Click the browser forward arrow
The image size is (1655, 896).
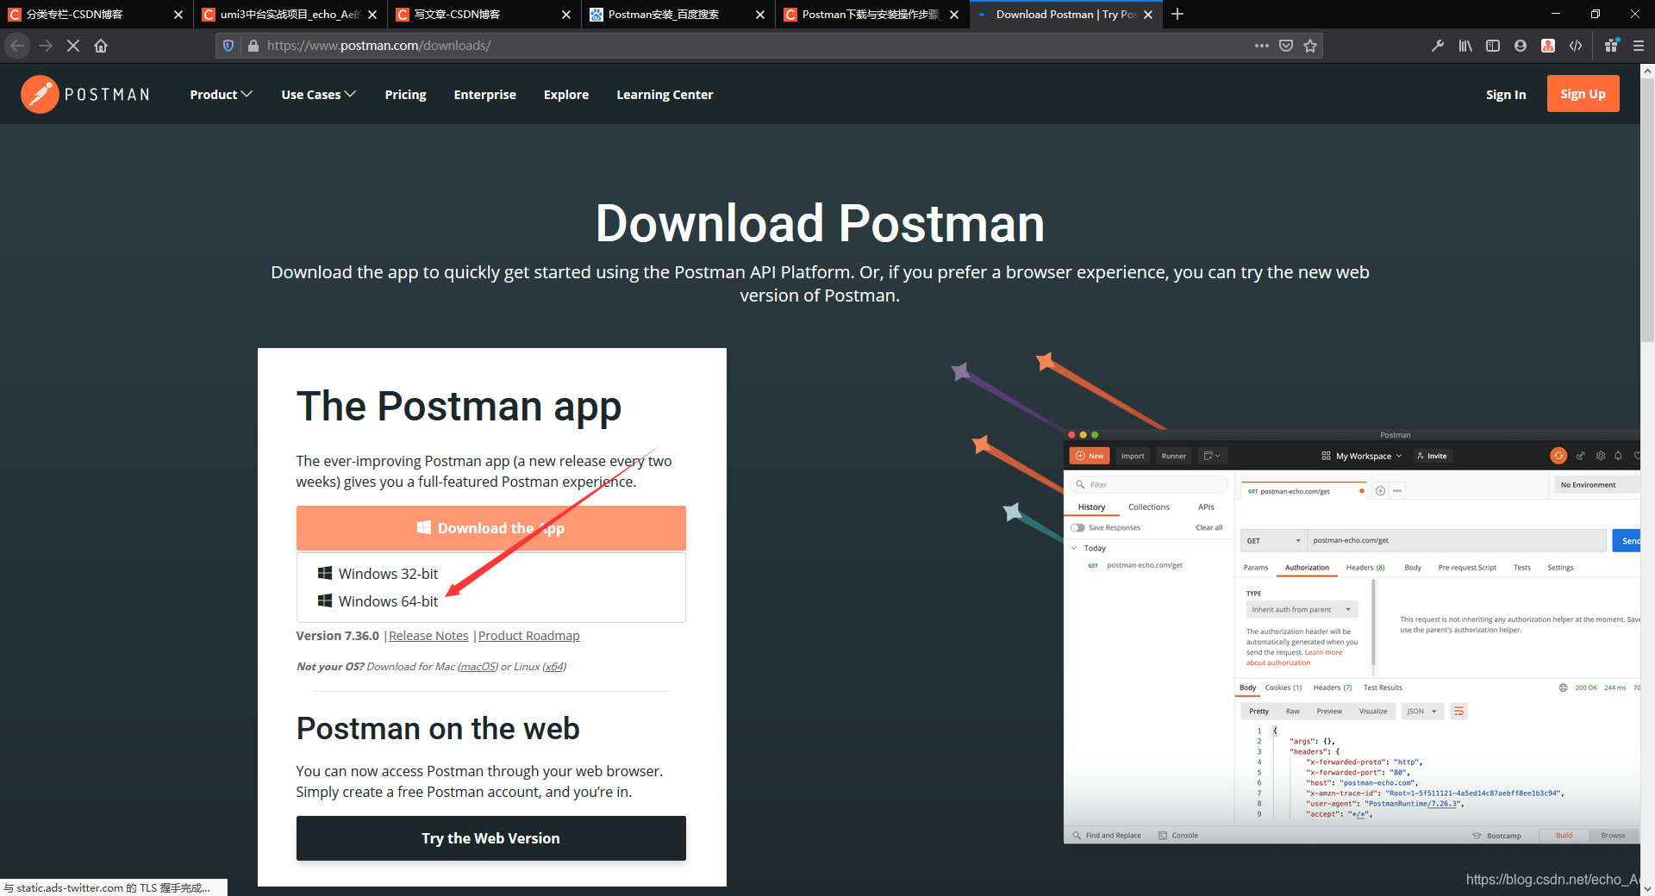click(46, 46)
